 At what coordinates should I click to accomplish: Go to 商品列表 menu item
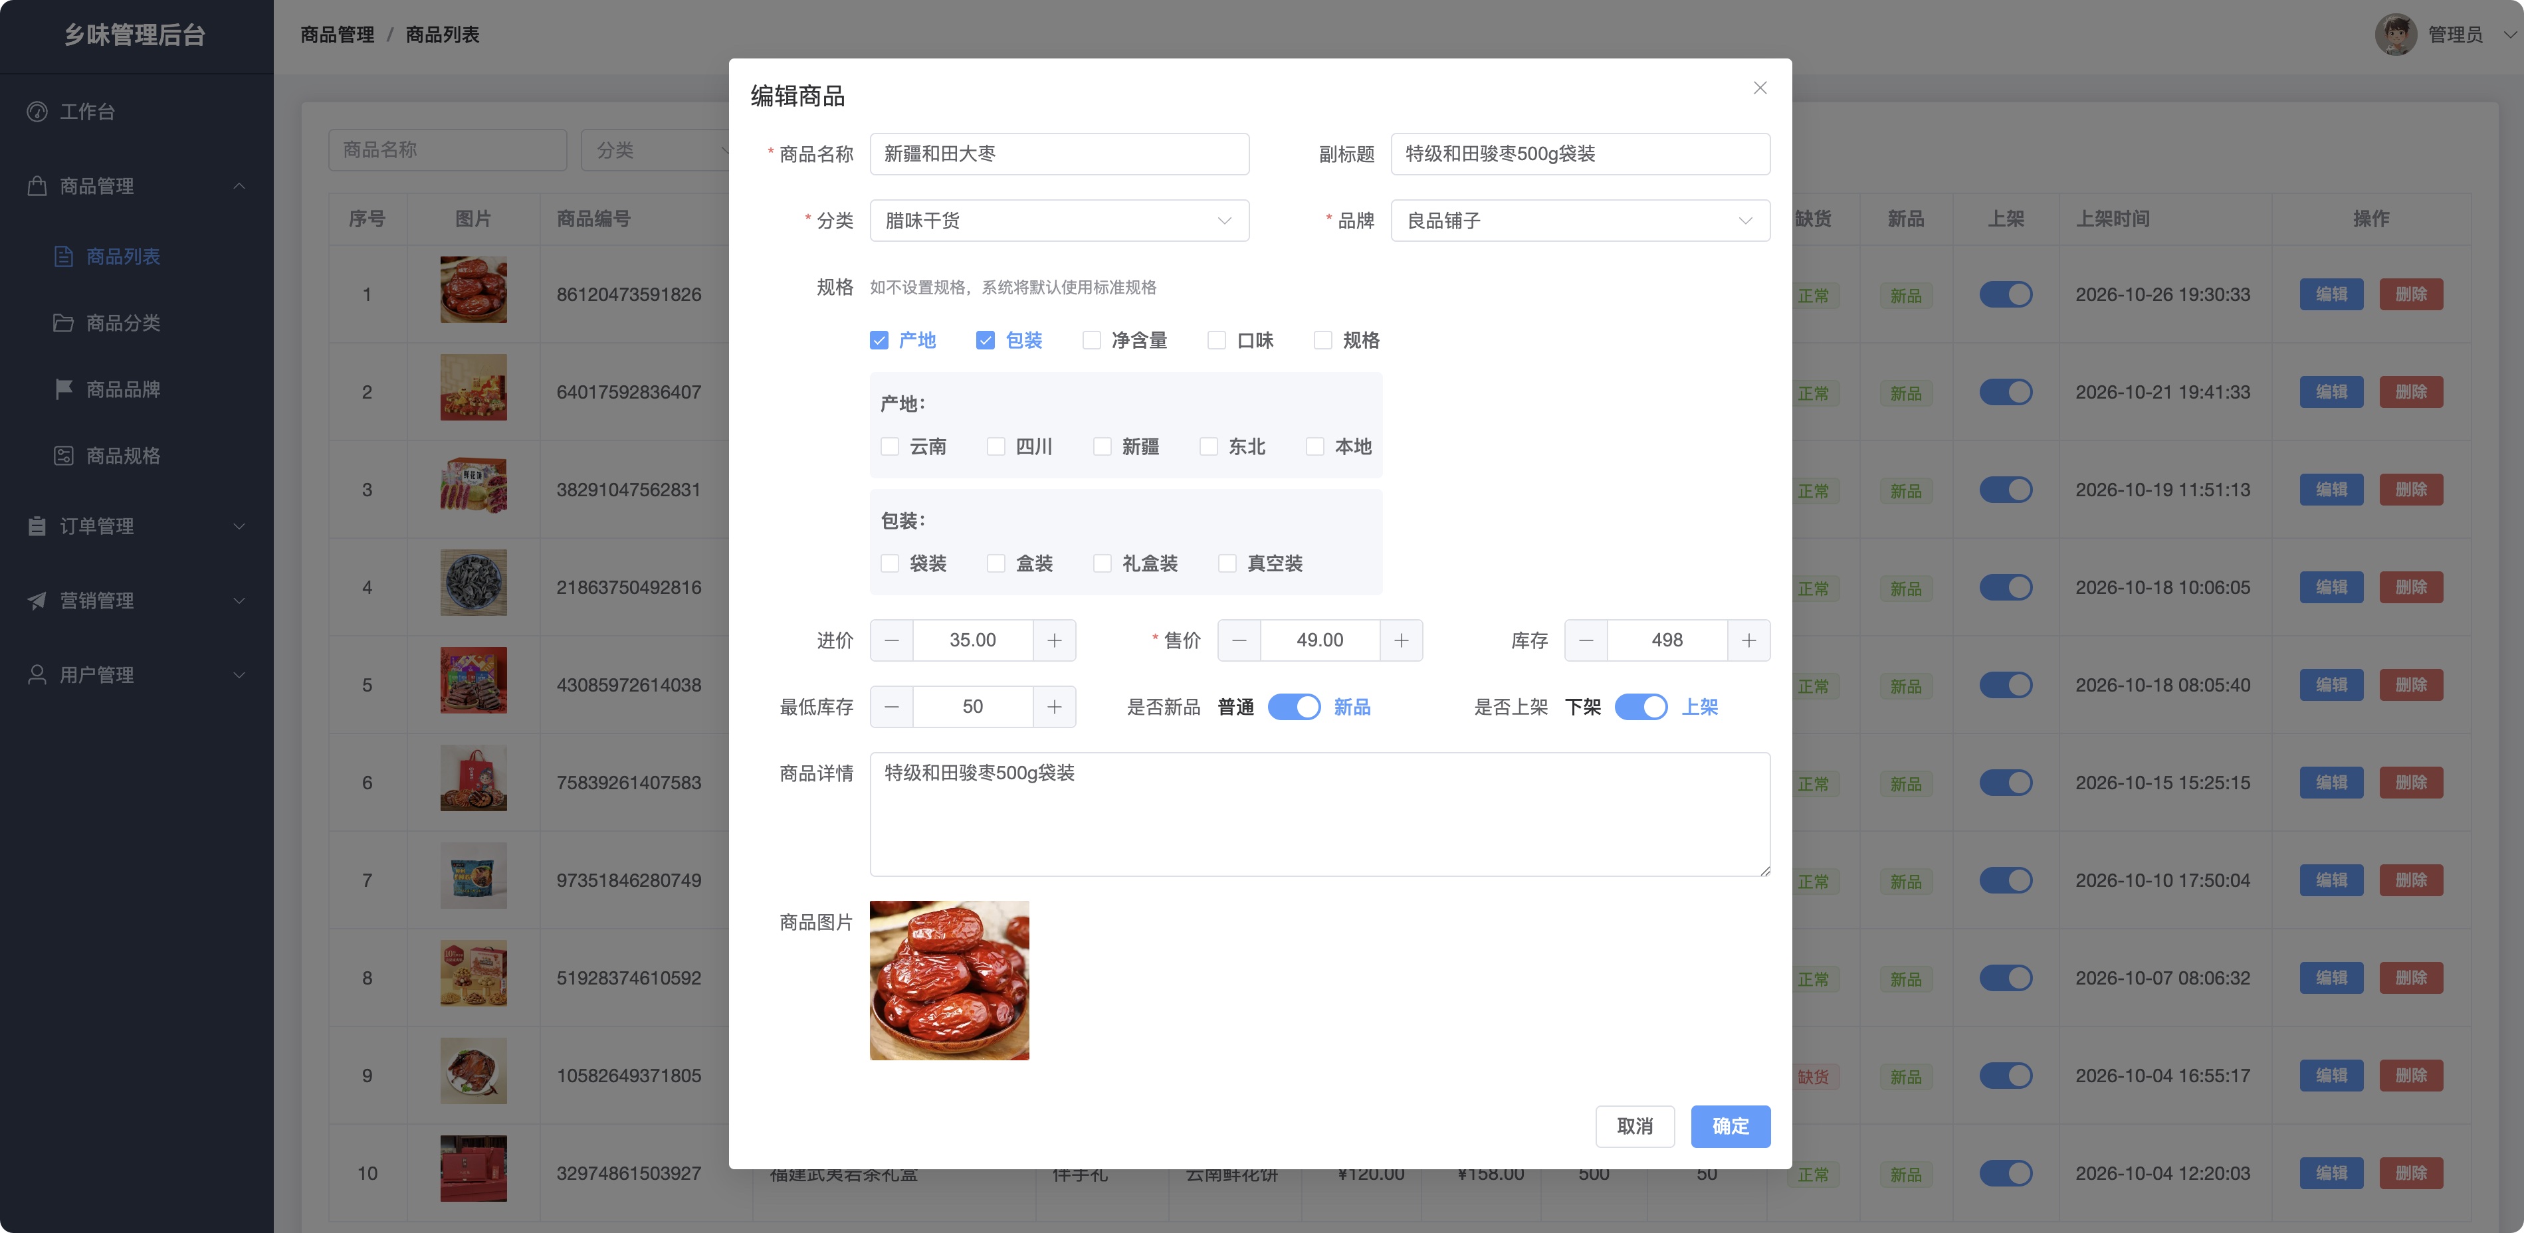[x=136, y=256]
